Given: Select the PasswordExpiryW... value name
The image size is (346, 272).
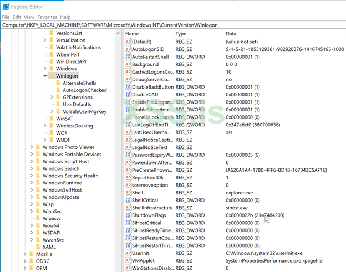Looking at the screenshot, I should click(x=152, y=155).
